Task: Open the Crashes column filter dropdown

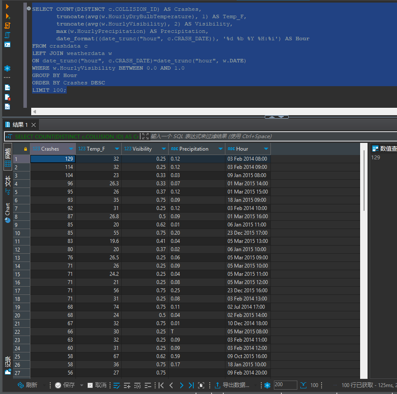Action: pyautogui.click(x=71, y=149)
